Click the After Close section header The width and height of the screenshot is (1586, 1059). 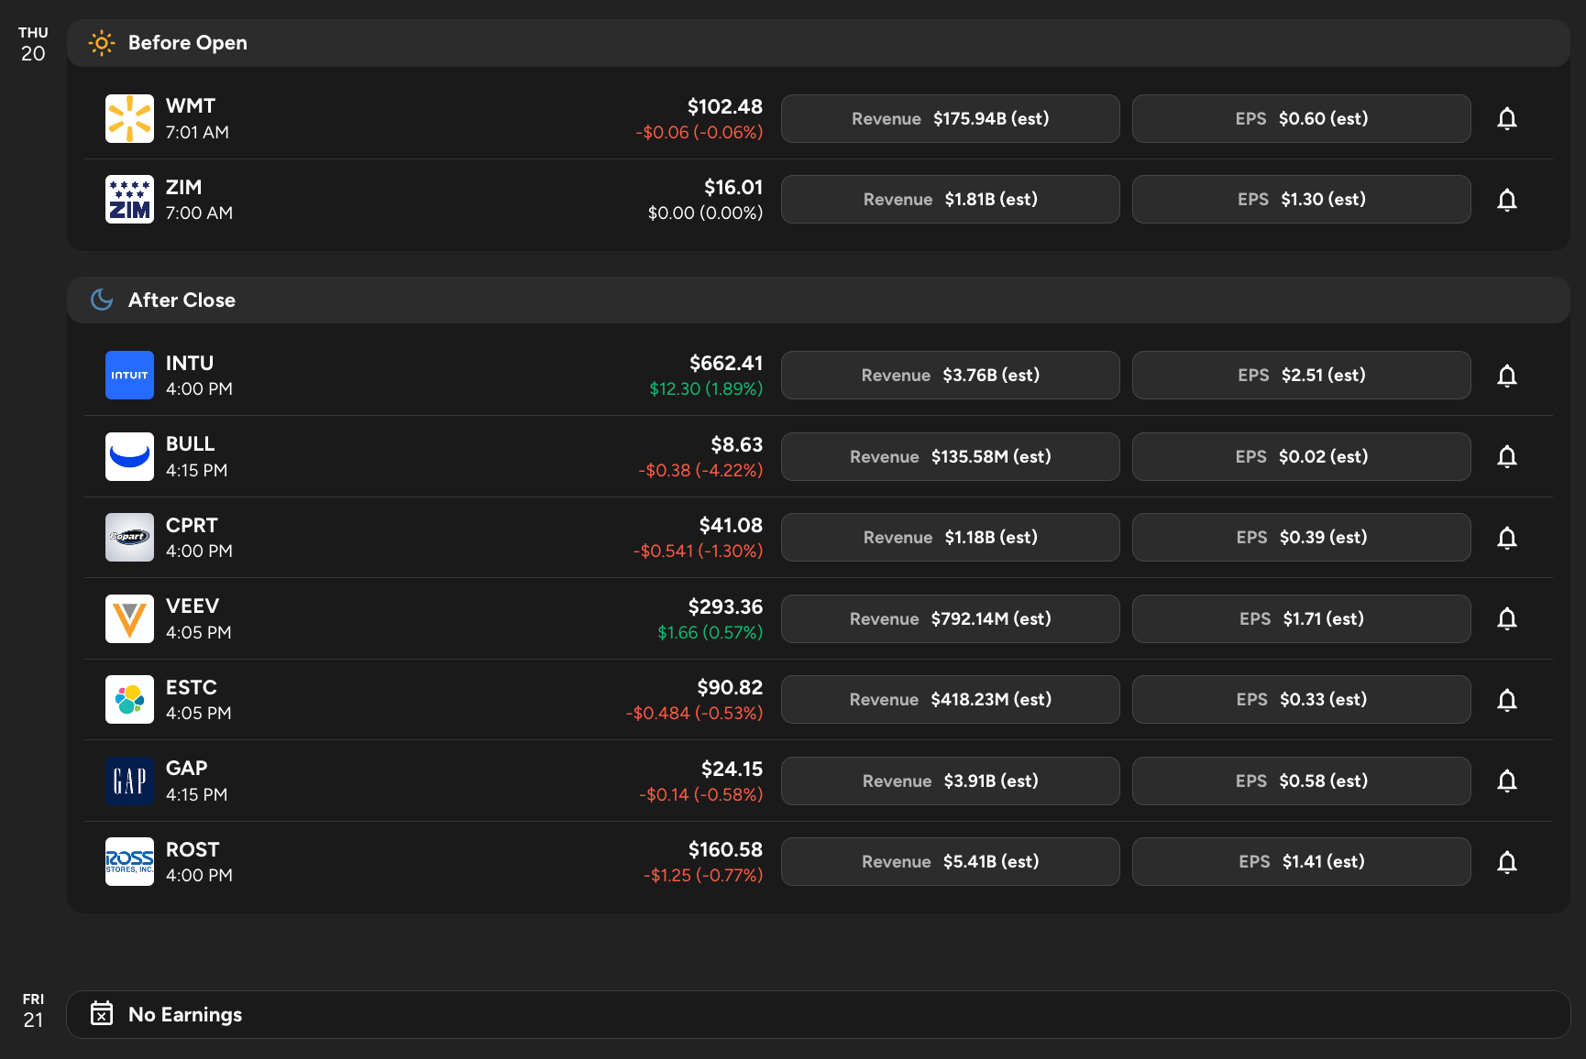(x=819, y=300)
